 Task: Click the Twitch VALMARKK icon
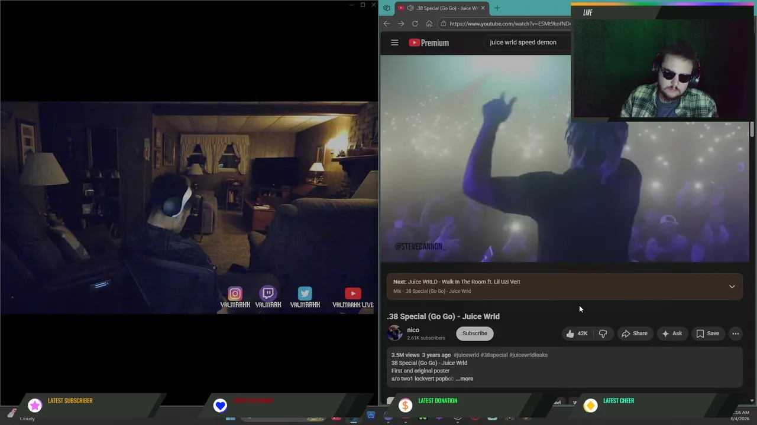268,294
